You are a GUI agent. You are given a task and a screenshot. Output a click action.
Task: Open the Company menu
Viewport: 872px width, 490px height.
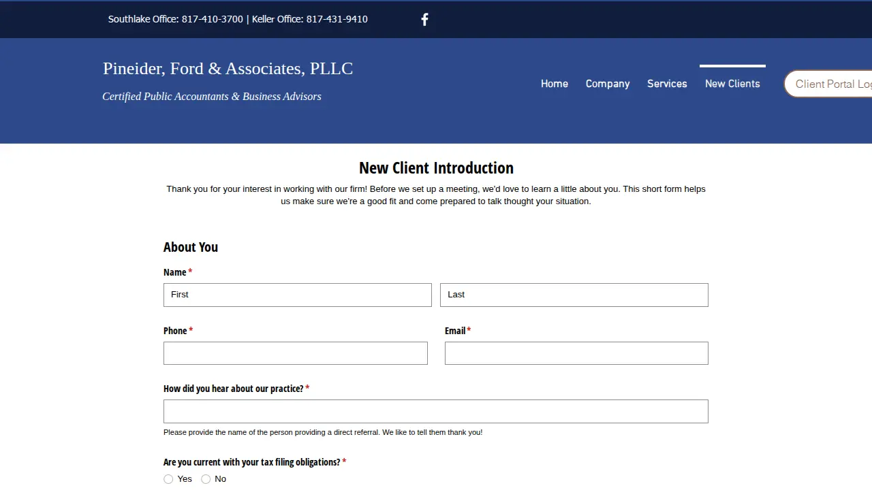coord(608,84)
